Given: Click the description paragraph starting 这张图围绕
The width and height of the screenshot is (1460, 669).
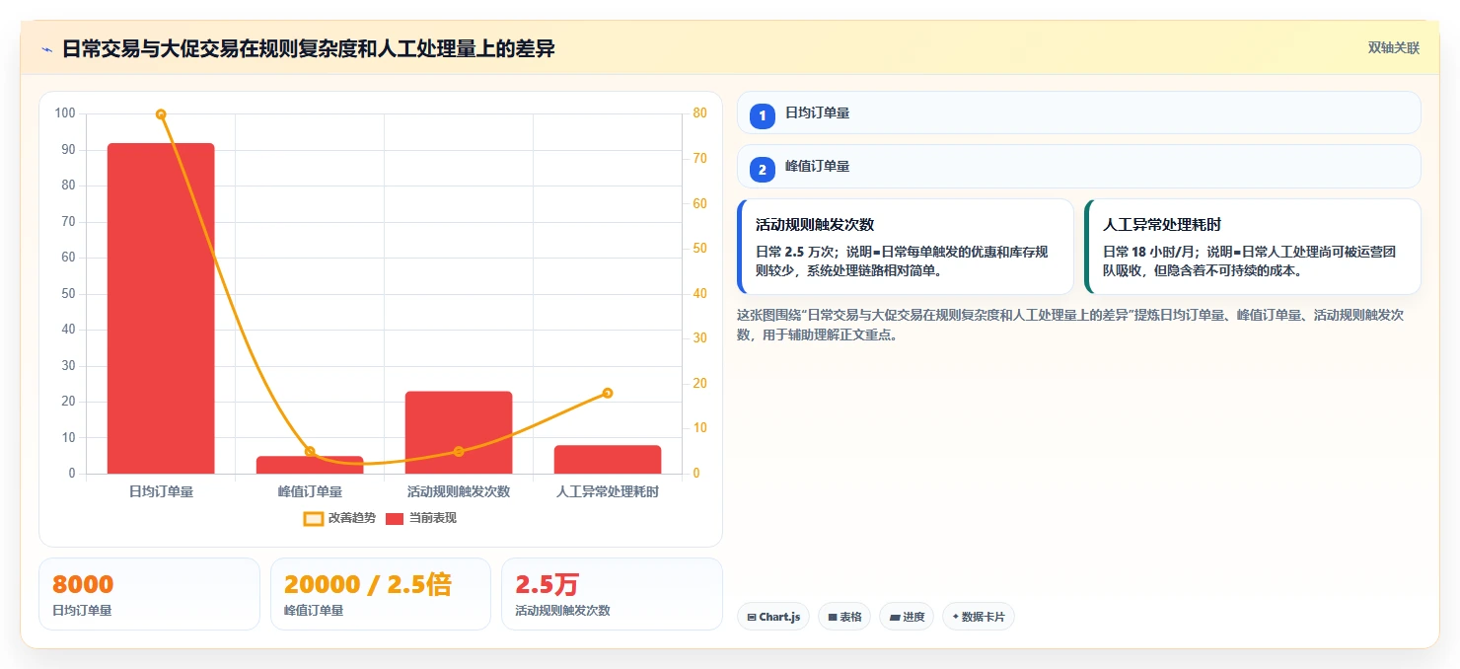Looking at the screenshot, I should pyautogui.click(x=1077, y=325).
